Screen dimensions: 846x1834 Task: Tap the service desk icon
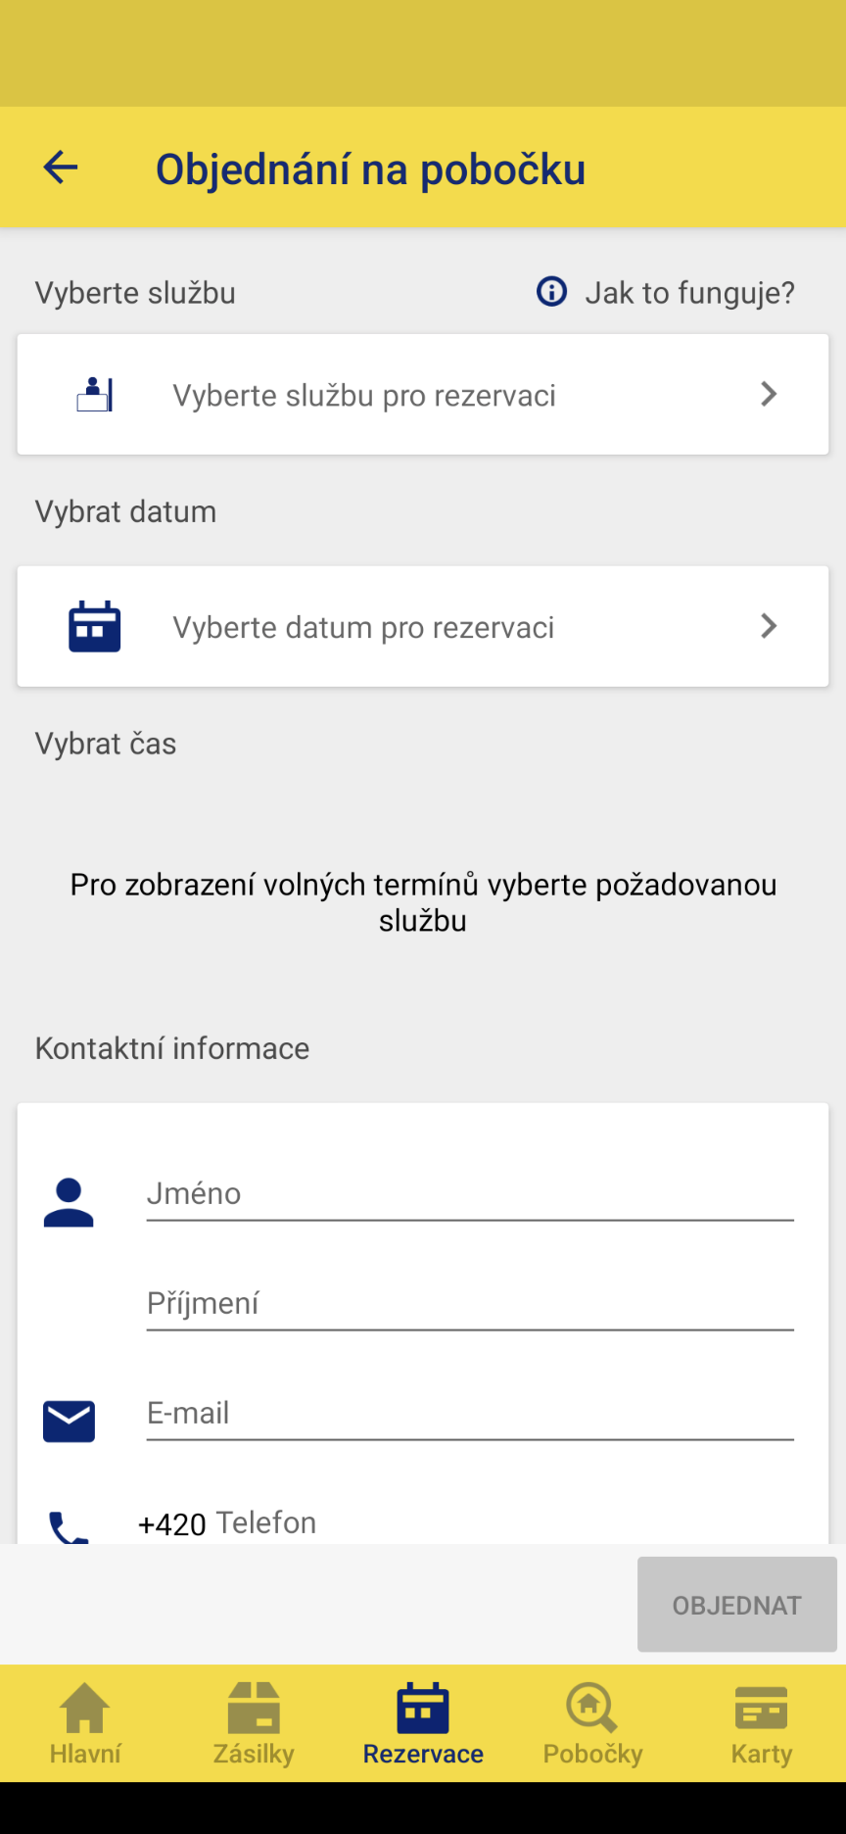point(95,395)
